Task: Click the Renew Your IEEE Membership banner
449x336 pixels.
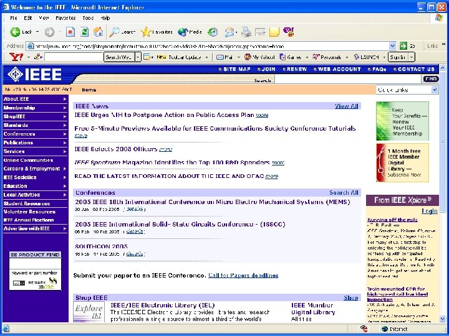Action: point(402,121)
